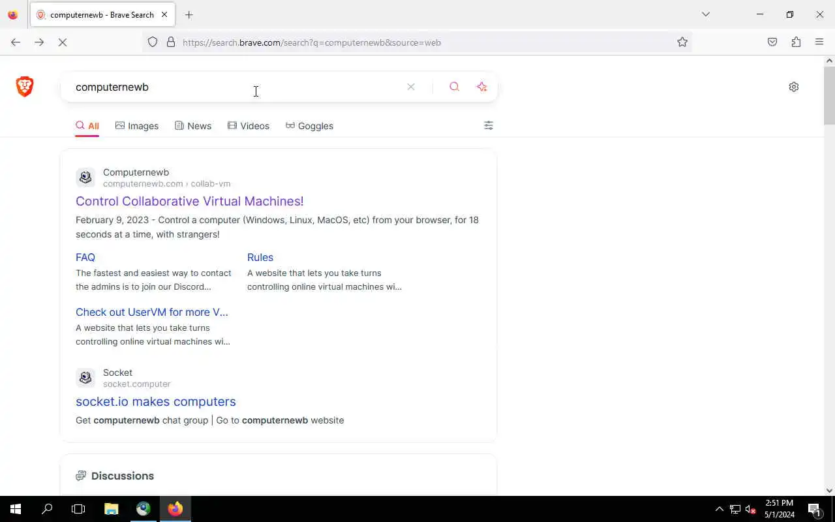Open the network tray icon
Viewport: 835px width, 522px height.
735,510
